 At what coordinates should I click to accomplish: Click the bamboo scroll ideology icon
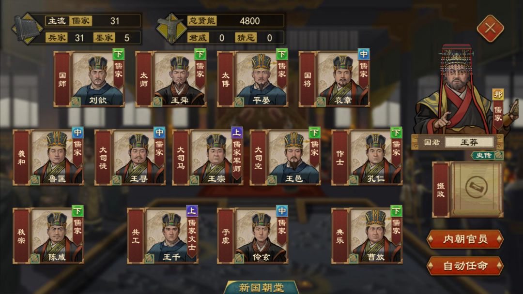pyautogui.click(x=27, y=29)
